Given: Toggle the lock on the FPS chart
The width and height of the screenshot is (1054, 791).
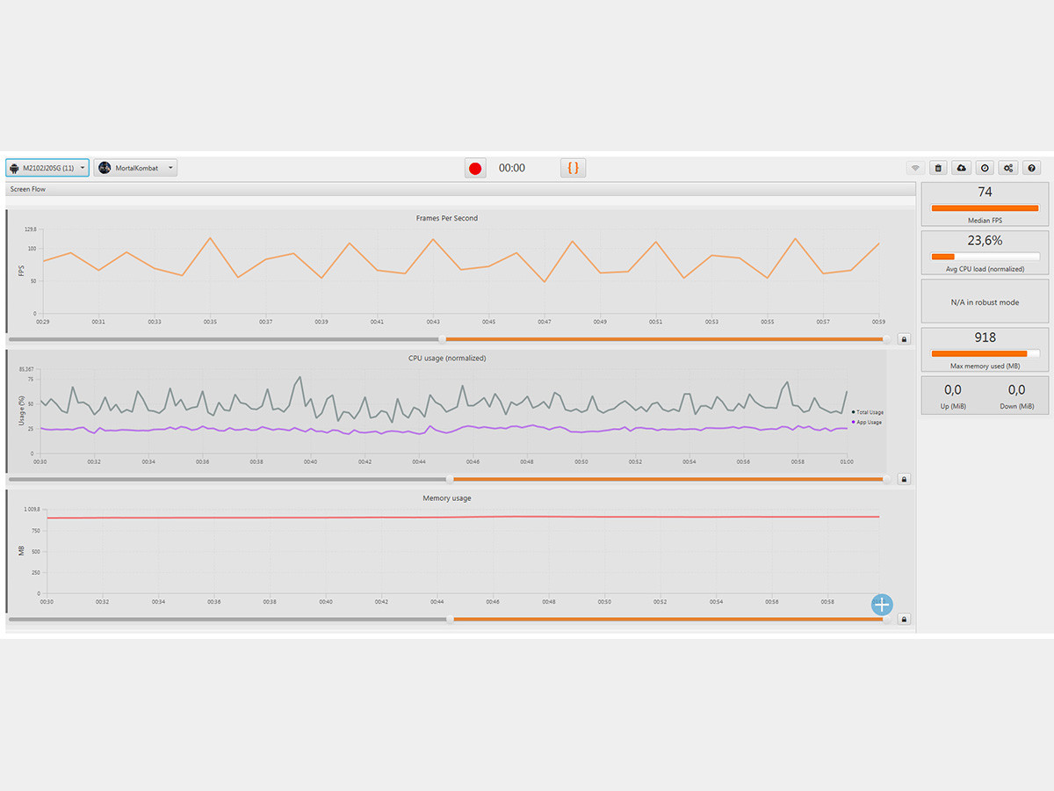Looking at the screenshot, I should 904,338.
